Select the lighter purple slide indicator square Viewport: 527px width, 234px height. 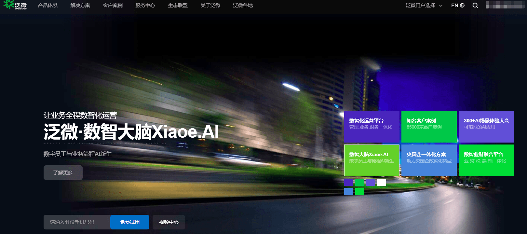coord(371,182)
